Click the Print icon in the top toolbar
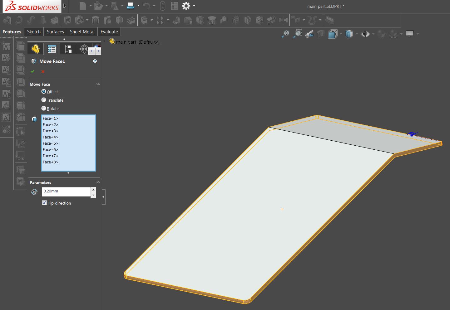Image resolution: width=450 pixels, height=310 pixels. tap(131, 6)
